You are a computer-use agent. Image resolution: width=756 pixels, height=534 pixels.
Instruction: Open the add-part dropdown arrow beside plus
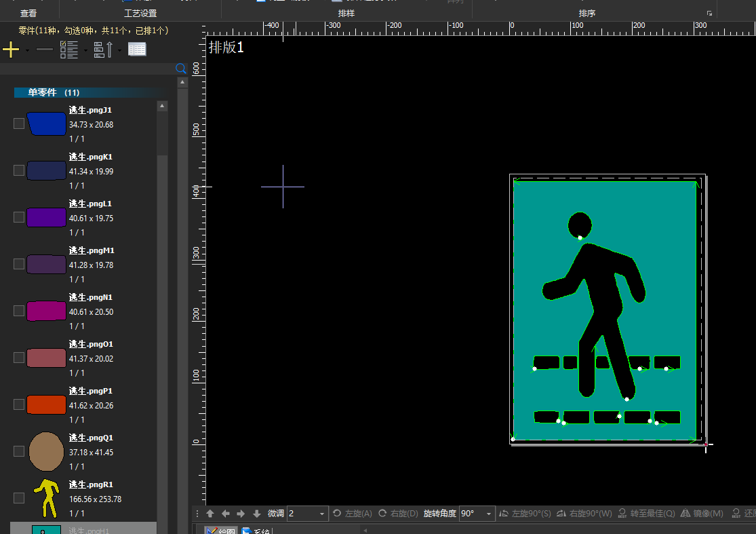coord(27,50)
